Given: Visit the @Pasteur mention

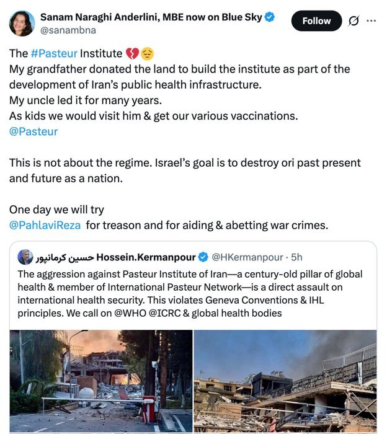Looking at the screenshot, I should (x=33, y=131).
